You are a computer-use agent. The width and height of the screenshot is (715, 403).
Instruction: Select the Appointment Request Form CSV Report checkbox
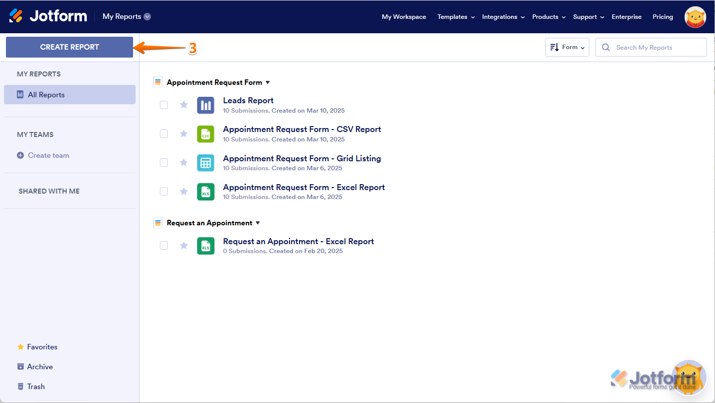(x=164, y=134)
